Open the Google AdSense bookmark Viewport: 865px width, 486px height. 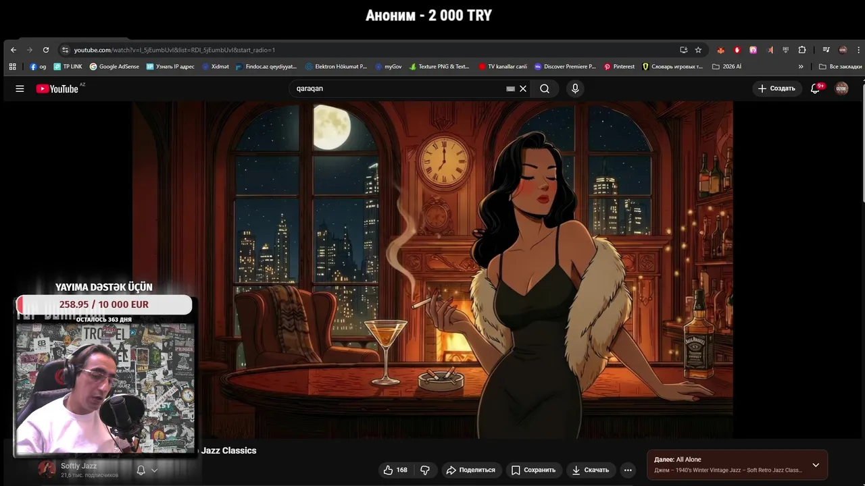[x=114, y=67]
